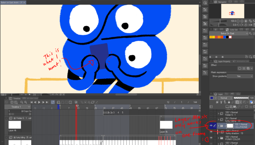Create a new layer folder
This screenshot has height=145, width=255.
tap(235, 107)
